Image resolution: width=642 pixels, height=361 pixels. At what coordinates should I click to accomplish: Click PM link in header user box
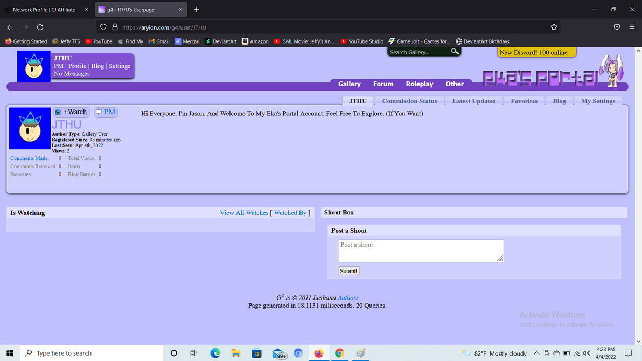coord(59,66)
